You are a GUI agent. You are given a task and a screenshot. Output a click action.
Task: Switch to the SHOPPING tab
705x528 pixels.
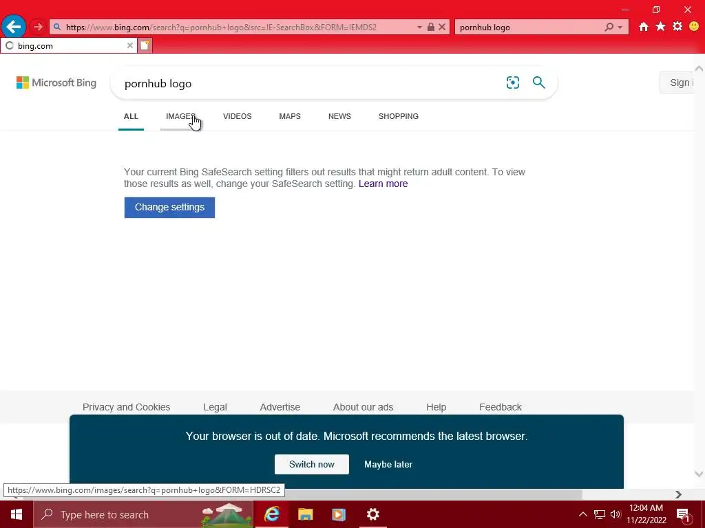pos(399,116)
